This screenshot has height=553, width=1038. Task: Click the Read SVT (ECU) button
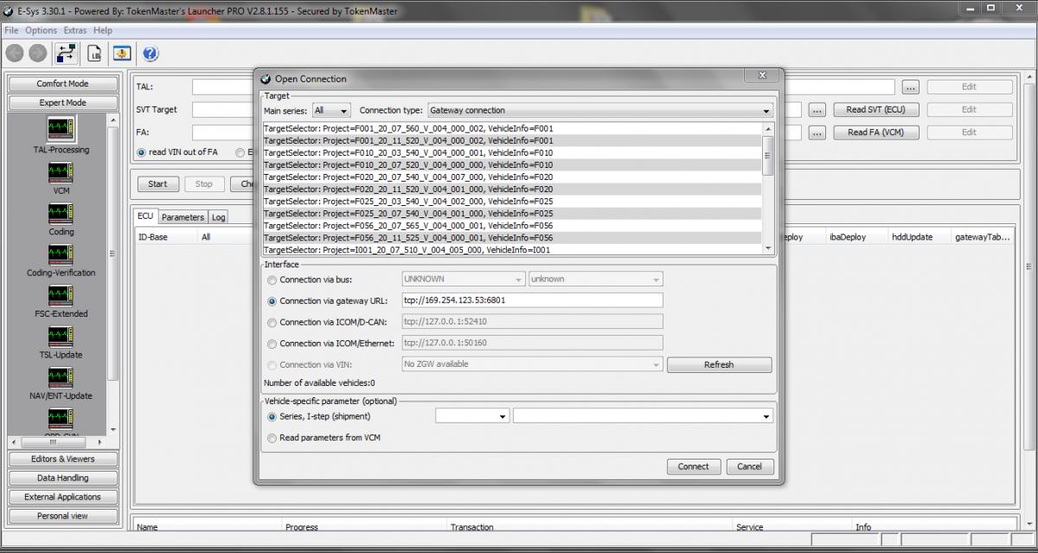875,110
